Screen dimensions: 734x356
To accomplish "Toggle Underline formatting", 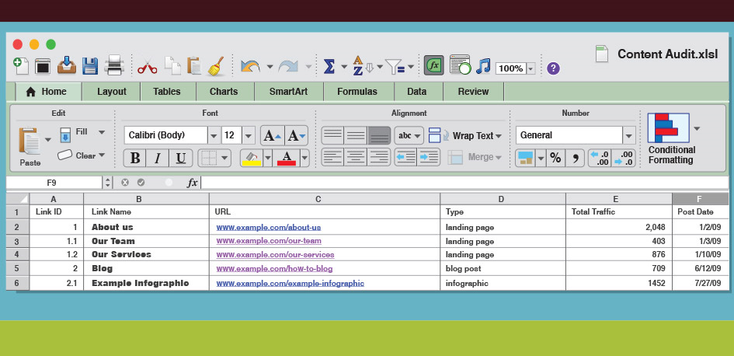I will pyautogui.click(x=180, y=158).
